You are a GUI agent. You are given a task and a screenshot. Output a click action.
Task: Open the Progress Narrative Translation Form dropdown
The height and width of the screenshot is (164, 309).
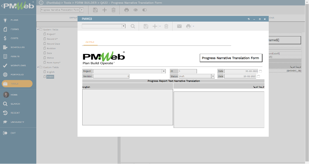pyautogui.click(x=82, y=10)
